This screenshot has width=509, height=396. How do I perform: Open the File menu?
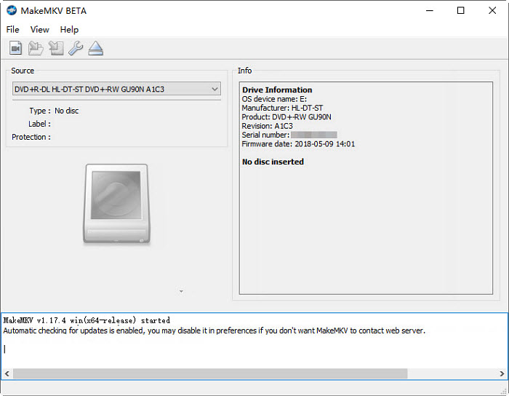pyautogui.click(x=12, y=30)
